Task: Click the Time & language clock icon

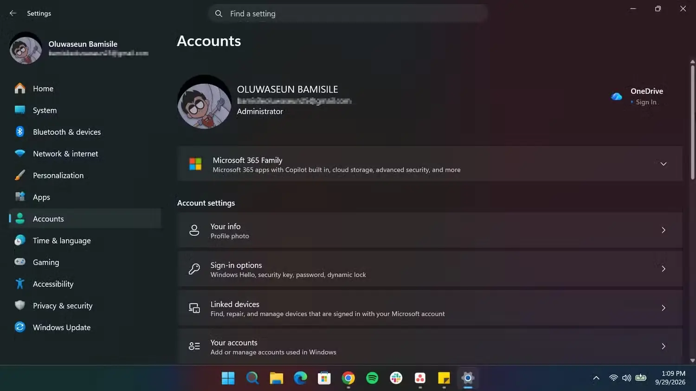Action: [20, 240]
